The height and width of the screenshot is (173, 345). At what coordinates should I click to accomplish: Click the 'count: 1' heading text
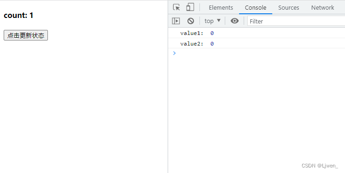pyautogui.click(x=18, y=15)
